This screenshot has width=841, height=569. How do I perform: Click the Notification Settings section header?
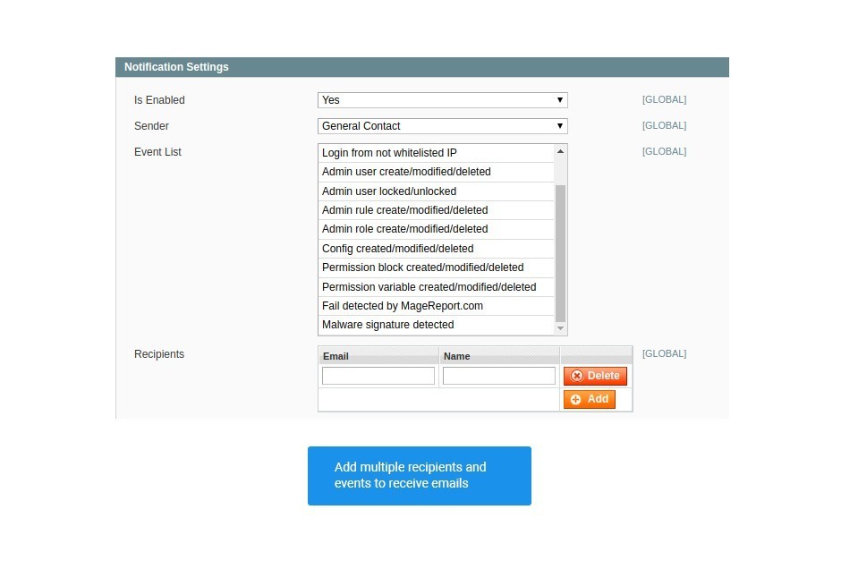(422, 67)
